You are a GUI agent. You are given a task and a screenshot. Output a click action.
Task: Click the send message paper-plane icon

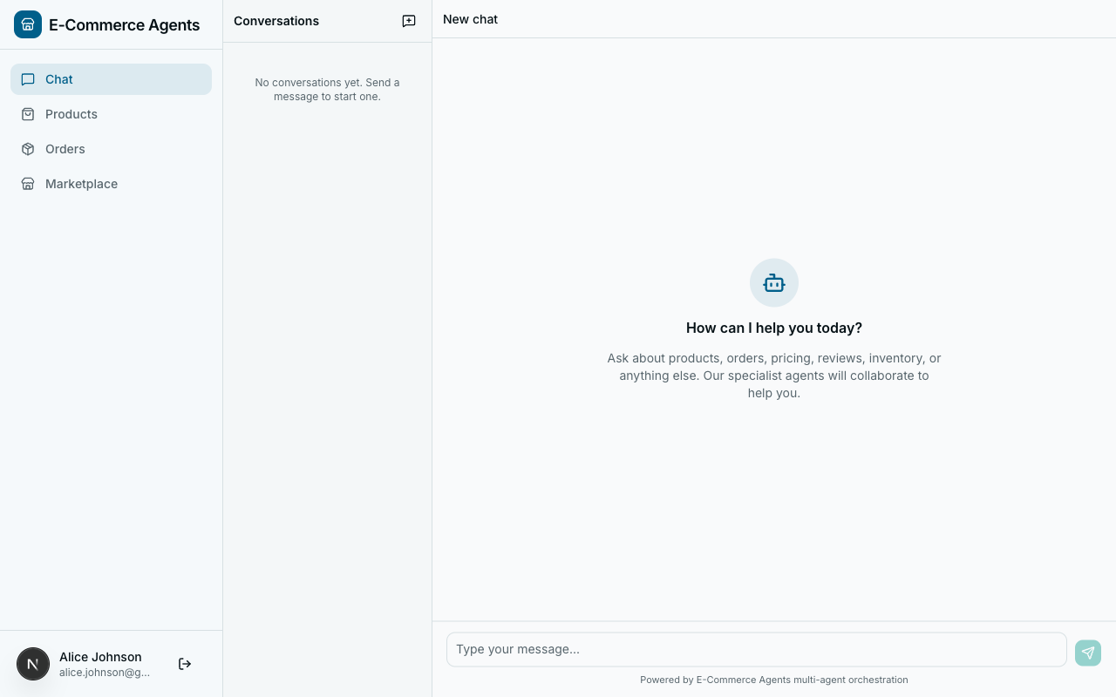1087,653
